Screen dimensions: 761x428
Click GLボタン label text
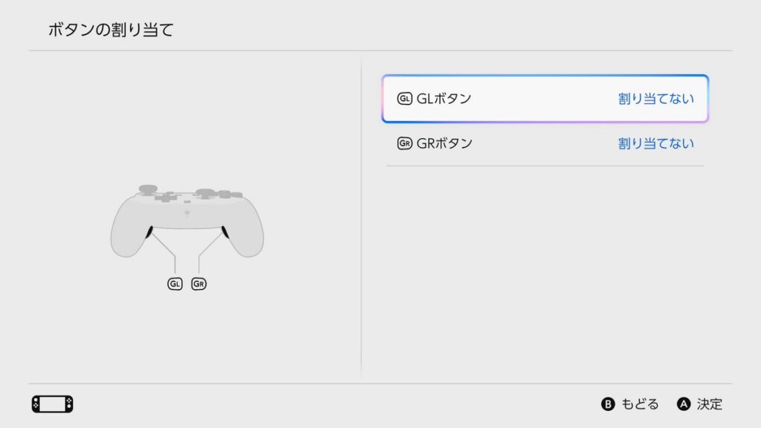(x=444, y=99)
